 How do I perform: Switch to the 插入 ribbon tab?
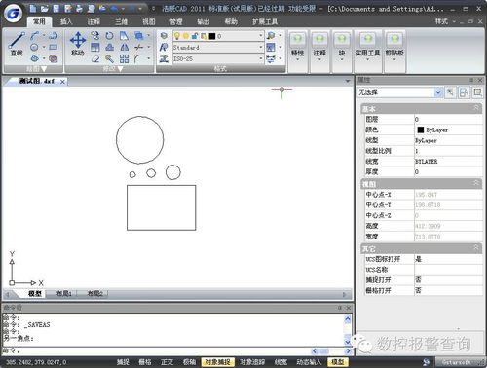[x=66, y=21]
